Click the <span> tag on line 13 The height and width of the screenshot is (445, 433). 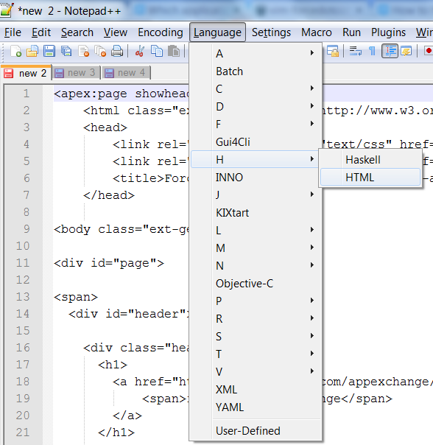(76, 297)
